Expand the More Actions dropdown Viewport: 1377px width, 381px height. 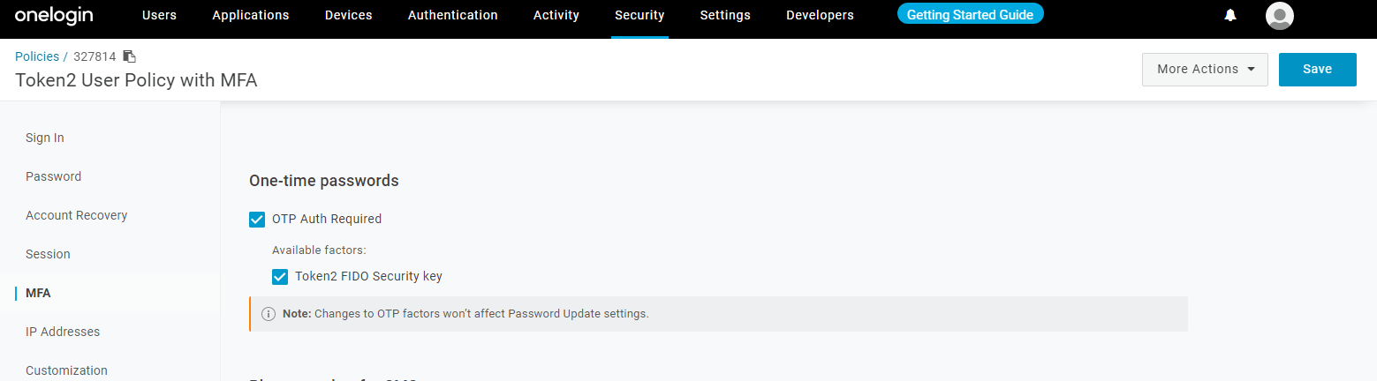point(1205,70)
